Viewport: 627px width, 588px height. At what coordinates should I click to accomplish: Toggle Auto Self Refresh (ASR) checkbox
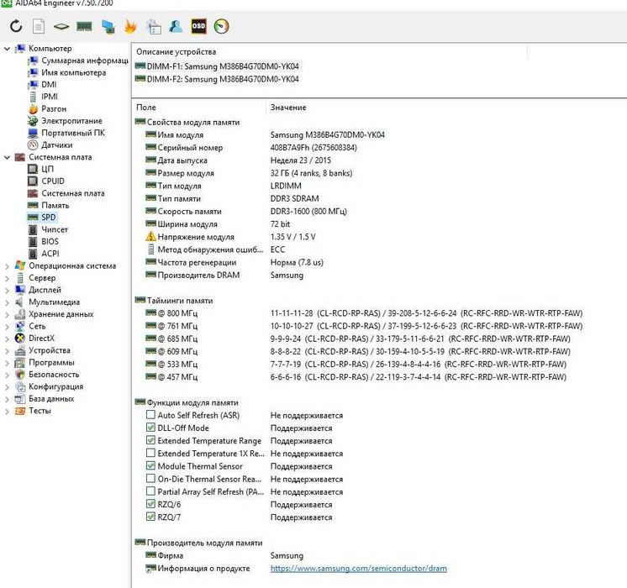(150, 415)
